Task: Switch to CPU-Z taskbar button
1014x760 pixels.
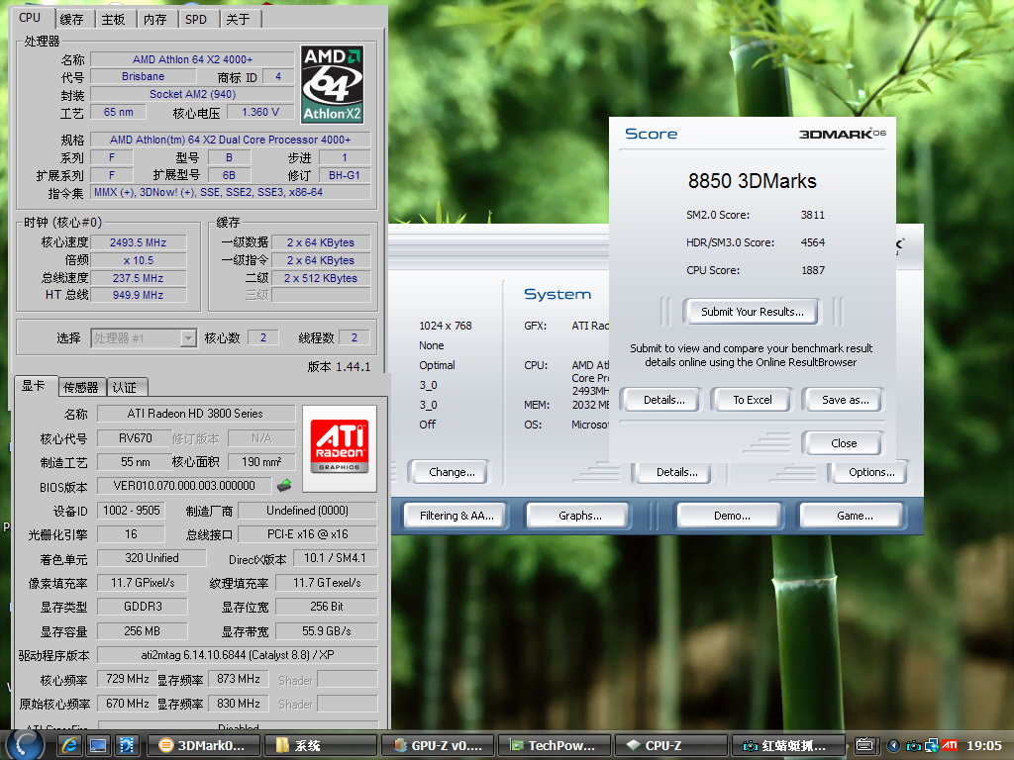Action: tap(670, 745)
